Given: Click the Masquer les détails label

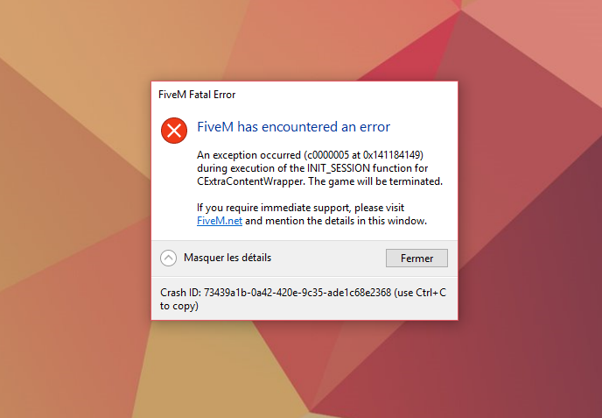Looking at the screenshot, I should (227, 258).
